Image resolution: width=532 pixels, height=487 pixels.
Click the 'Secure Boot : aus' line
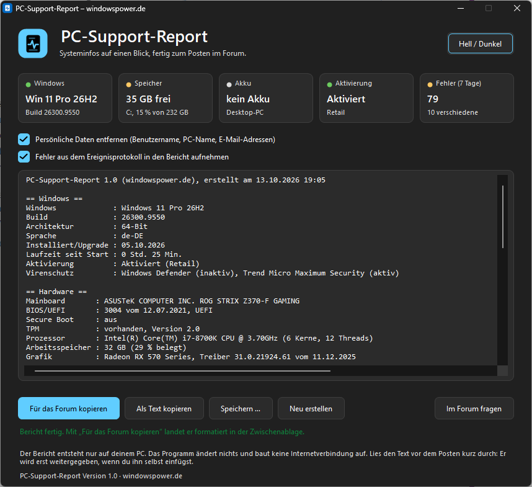point(71,319)
